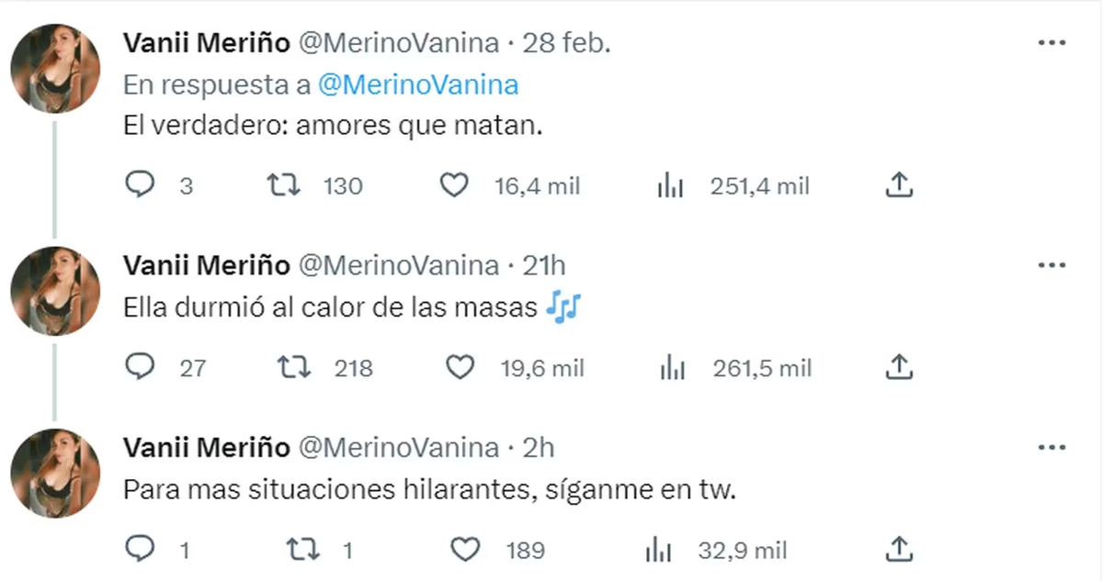The height and width of the screenshot is (581, 1103).
Task: Reply to the "amores que matan" tweet
Action: pos(140,184)
